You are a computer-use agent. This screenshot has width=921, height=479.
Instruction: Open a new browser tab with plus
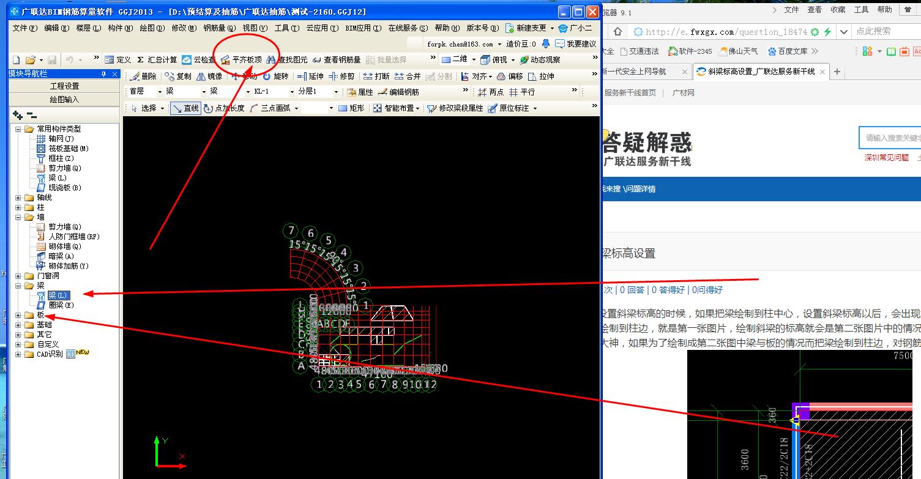837,72
